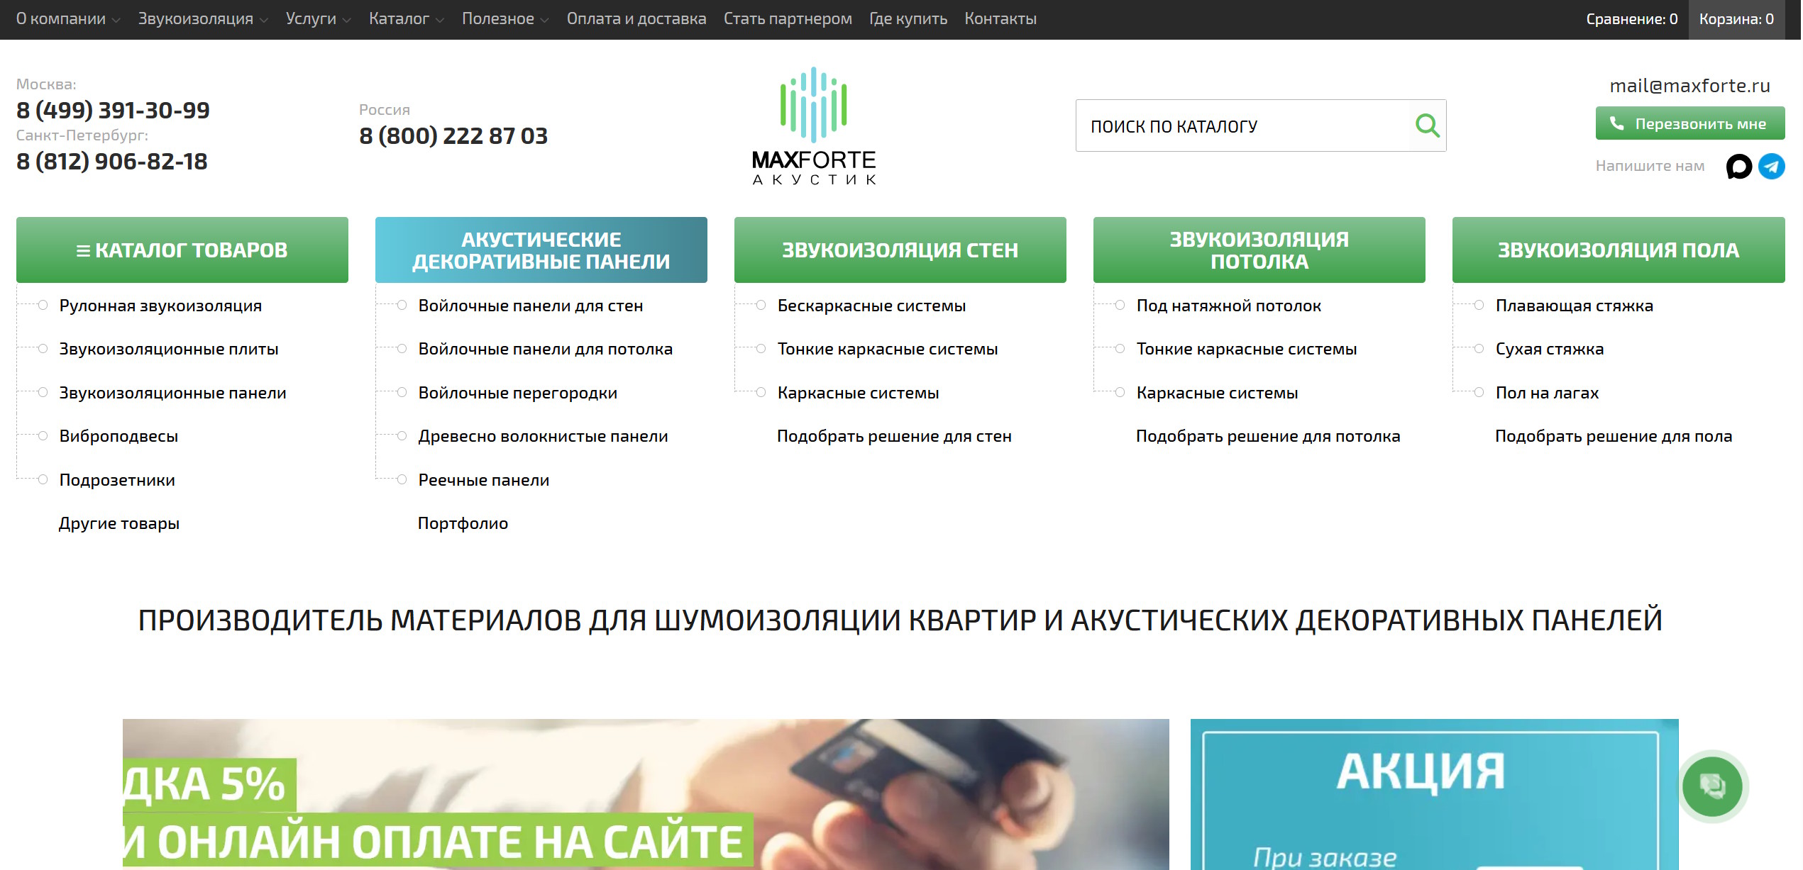The image size is (1803, 870).
Task: Click the MAXFORTE logo
Action: coord(814,126)
